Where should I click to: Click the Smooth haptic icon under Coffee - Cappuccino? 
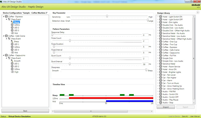click(x=12, y=61)
